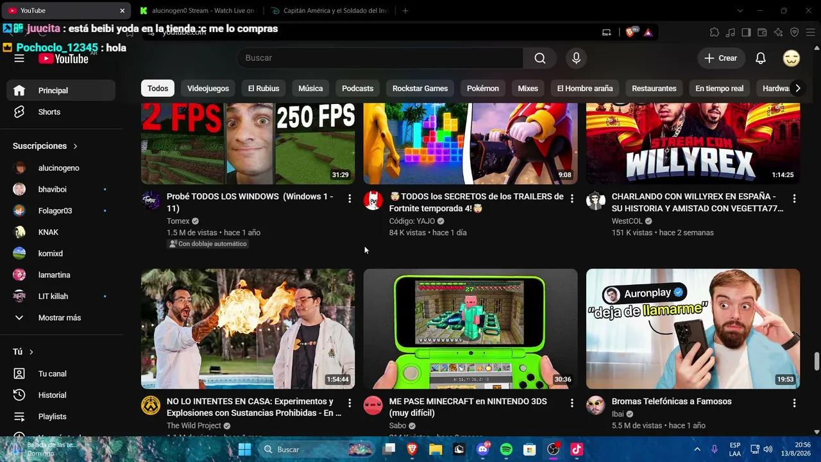Select the Videojuegos filter chip
Viewport: 821px width, 462px height.
[x=208, y=89]
